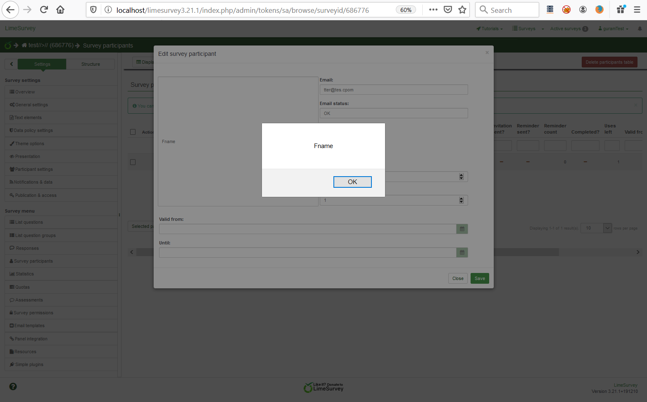The height and width of the screenshot is (402, 647).
Task: Open the browser home page
Action: (60, 10)
